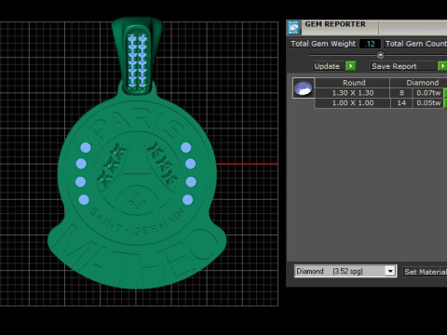Click the Round column header
Viewport: 447px width, 335px height.
[x=353, y=83]
